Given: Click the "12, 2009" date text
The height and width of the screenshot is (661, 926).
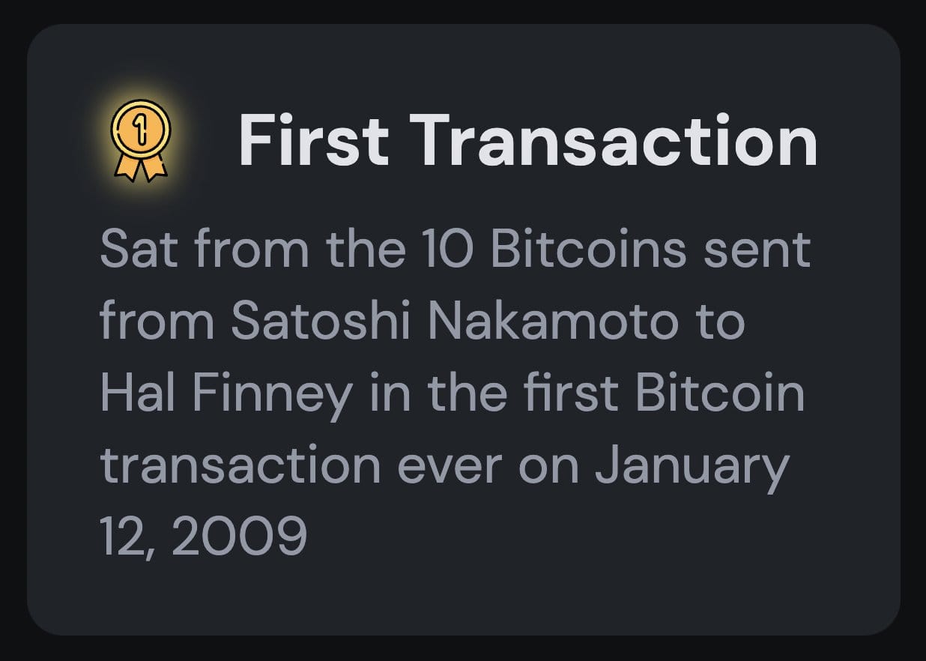Looking at the screenshot, I should pyautogui.click(x=203, y=537).
